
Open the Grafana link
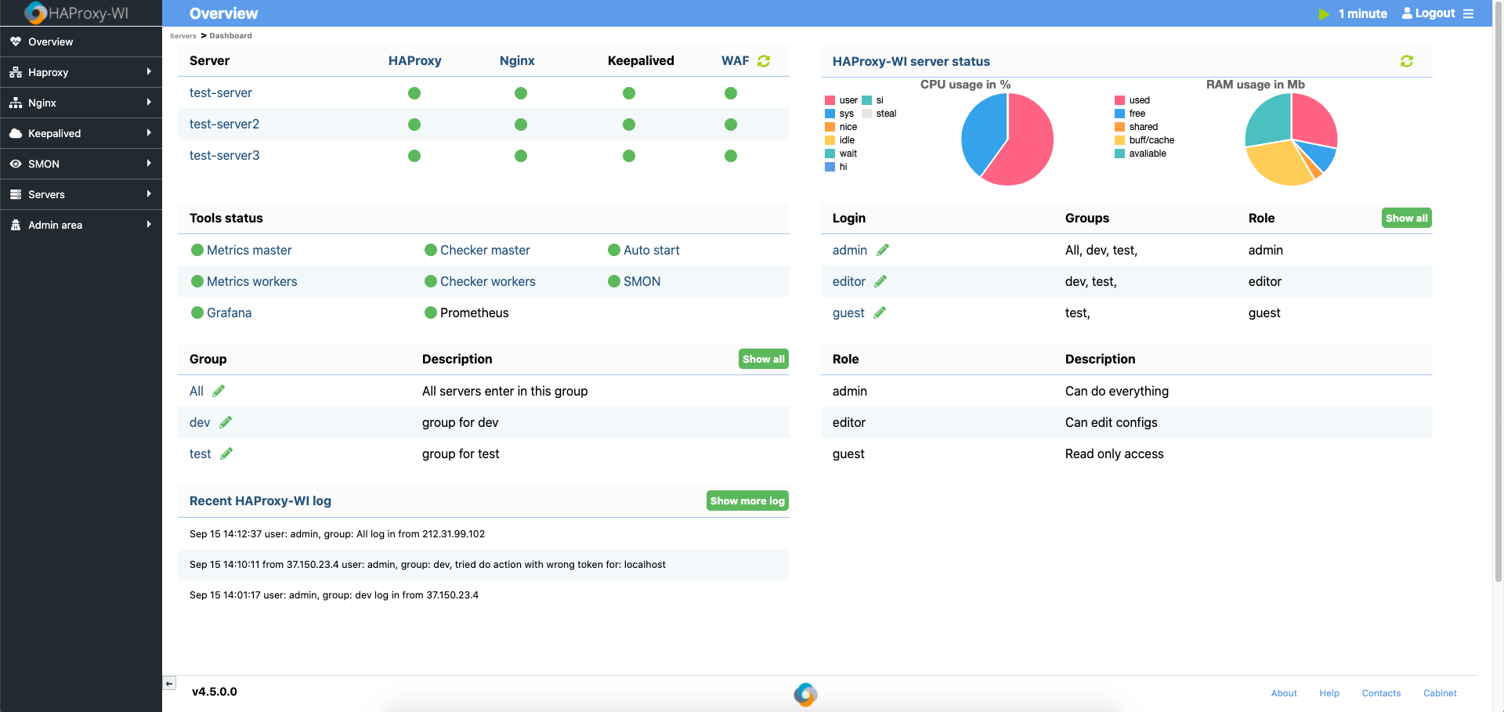click(x=229, y=313)
